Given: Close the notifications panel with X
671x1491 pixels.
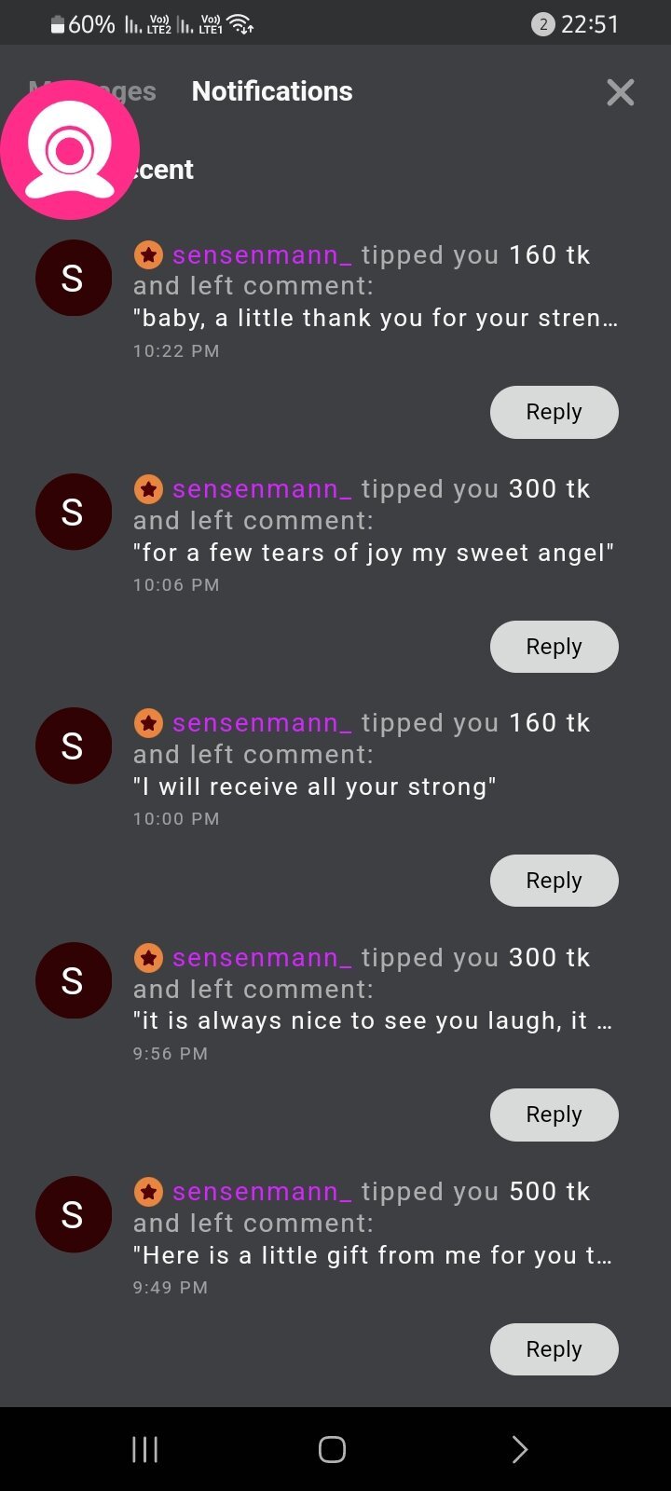Looking at the screenshot, I should [620, 92].
